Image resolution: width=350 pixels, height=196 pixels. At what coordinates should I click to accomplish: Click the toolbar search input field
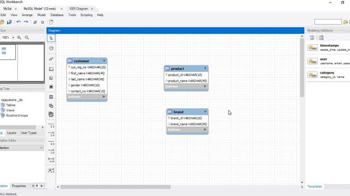click(x=328, y=22)
